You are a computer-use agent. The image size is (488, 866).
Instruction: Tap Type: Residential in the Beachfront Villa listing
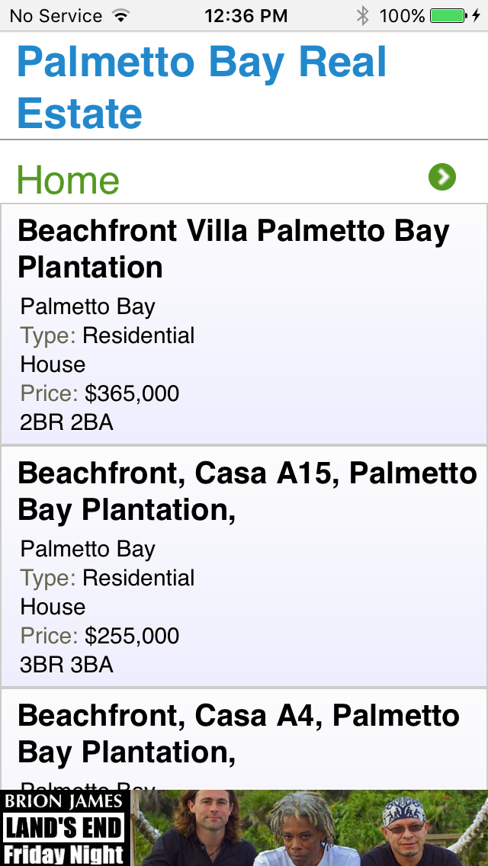[108, 335]
